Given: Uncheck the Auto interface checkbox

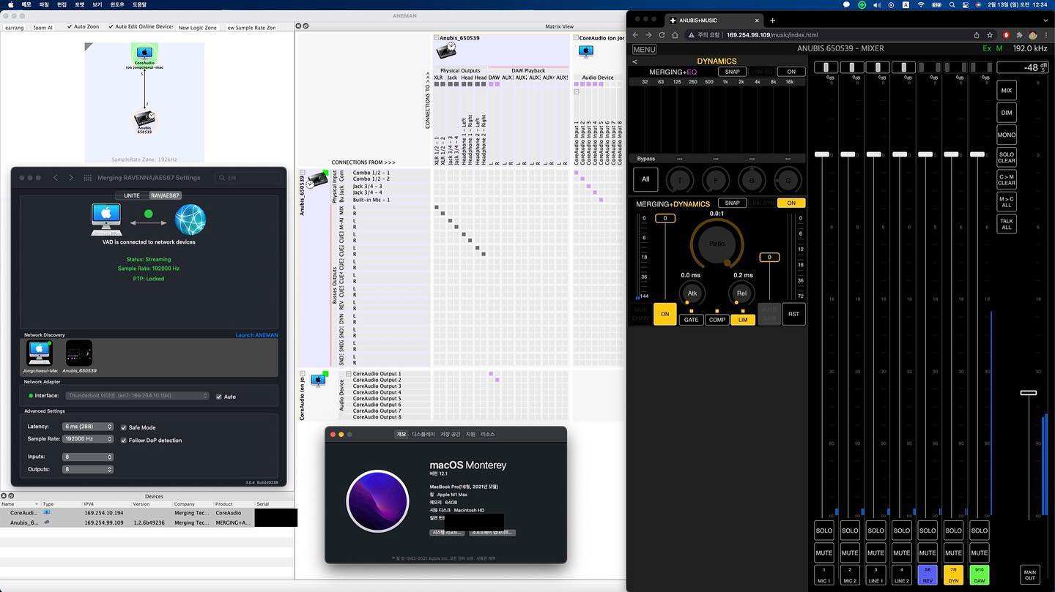Looking at the screenshot, I should tap(218, 397).
